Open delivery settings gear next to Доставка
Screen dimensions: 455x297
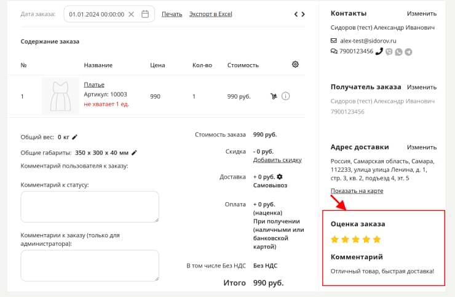tap(280, 177)
